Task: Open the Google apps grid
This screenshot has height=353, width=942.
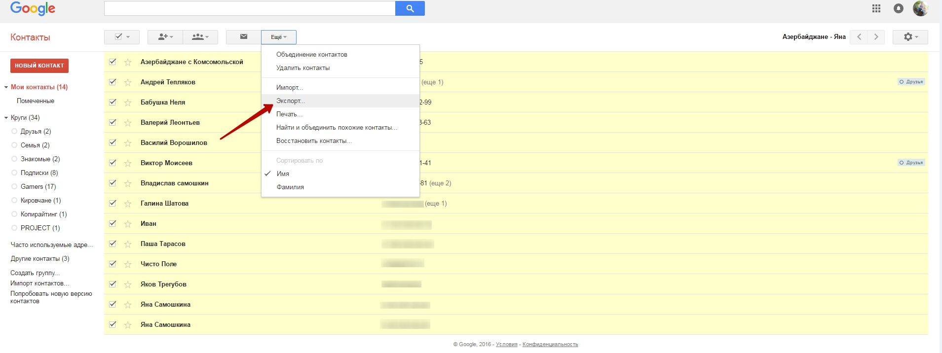Action: [x=876, y=8]
